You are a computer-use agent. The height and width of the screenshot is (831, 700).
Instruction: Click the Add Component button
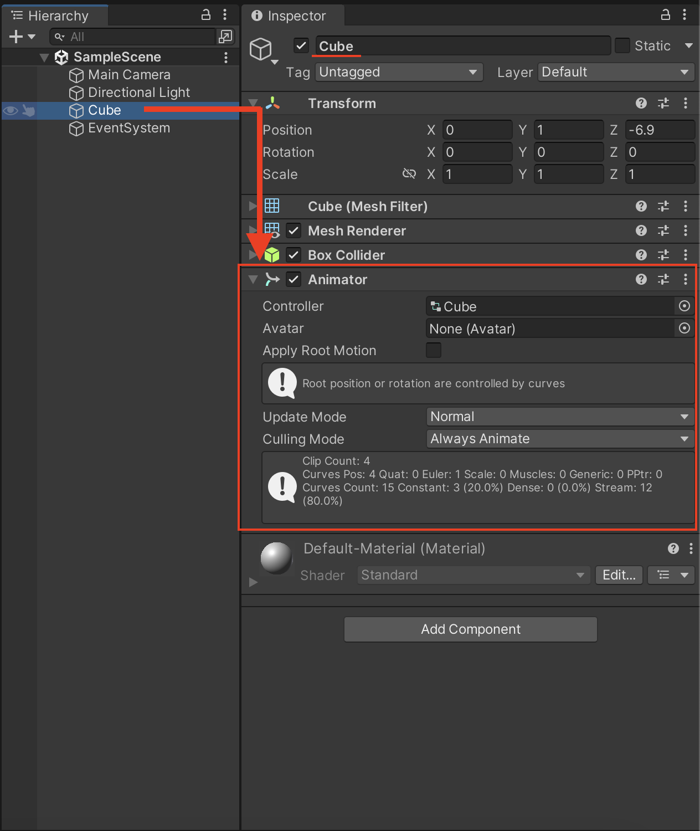click(470, 629)
